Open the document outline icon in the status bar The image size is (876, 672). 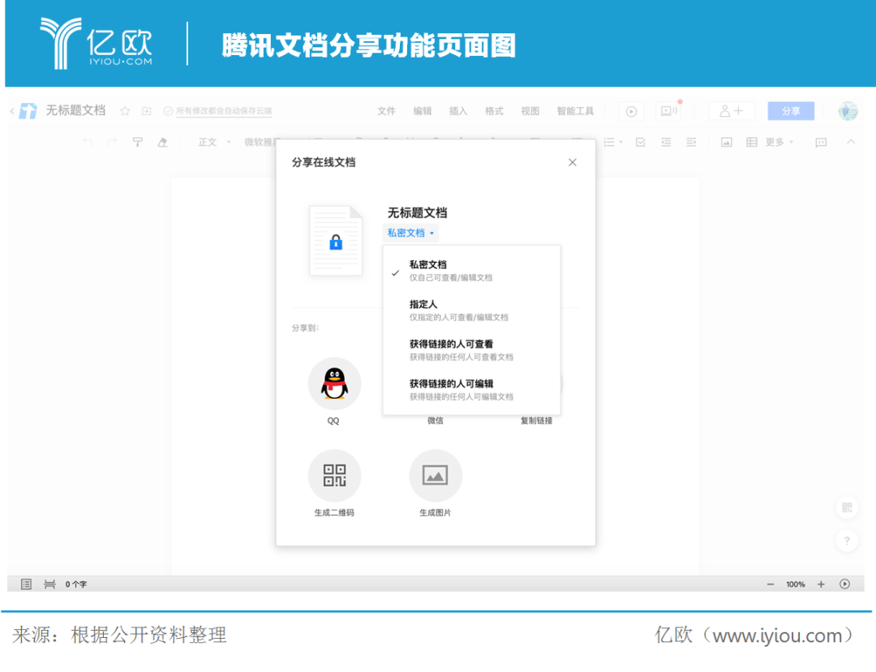click(26, 584)
